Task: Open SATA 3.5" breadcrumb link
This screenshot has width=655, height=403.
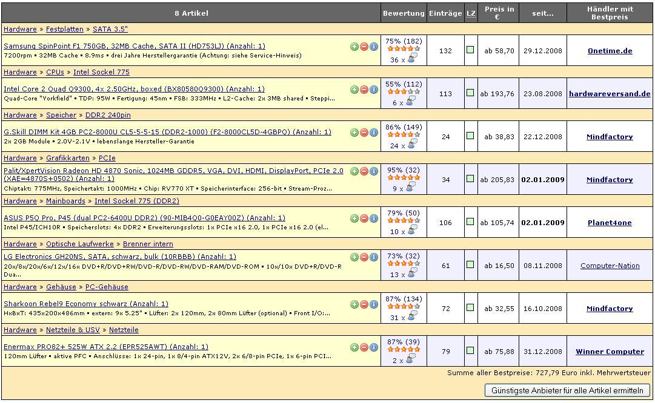Action: pyautogui.click(x=110, y=29)
